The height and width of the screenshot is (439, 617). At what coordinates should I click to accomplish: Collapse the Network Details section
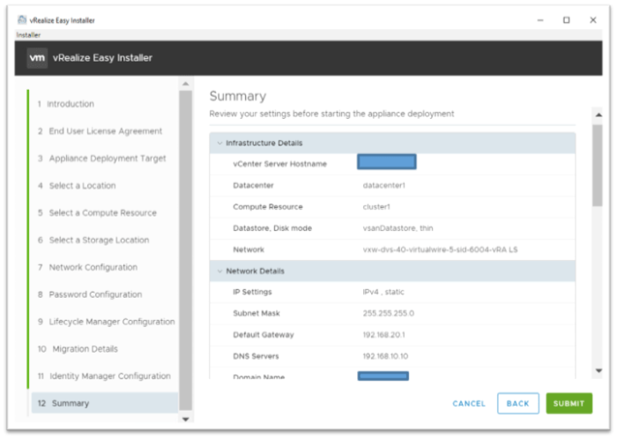point(220,271)
